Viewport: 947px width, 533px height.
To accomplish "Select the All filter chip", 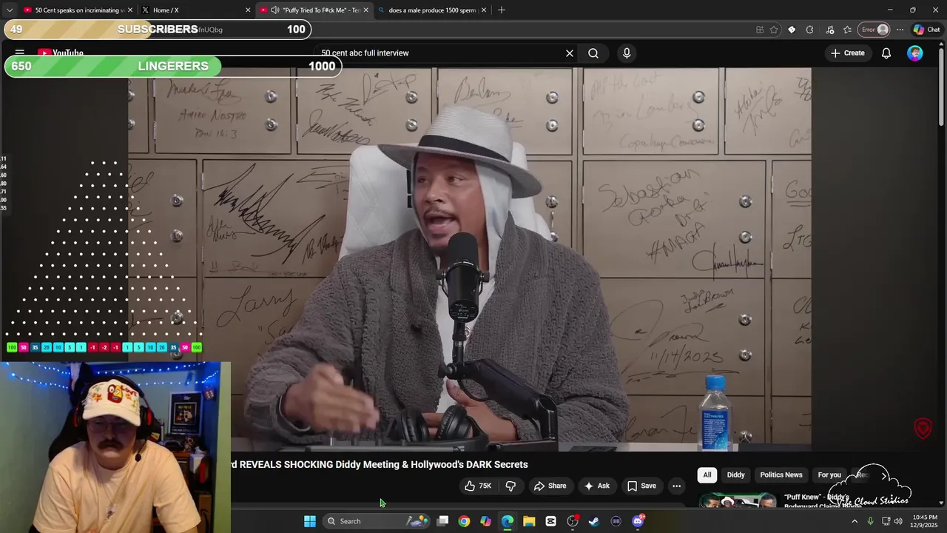I will click(707, 475).
